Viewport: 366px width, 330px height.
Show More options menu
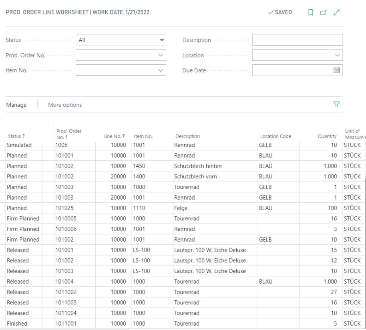click(65, 105)
